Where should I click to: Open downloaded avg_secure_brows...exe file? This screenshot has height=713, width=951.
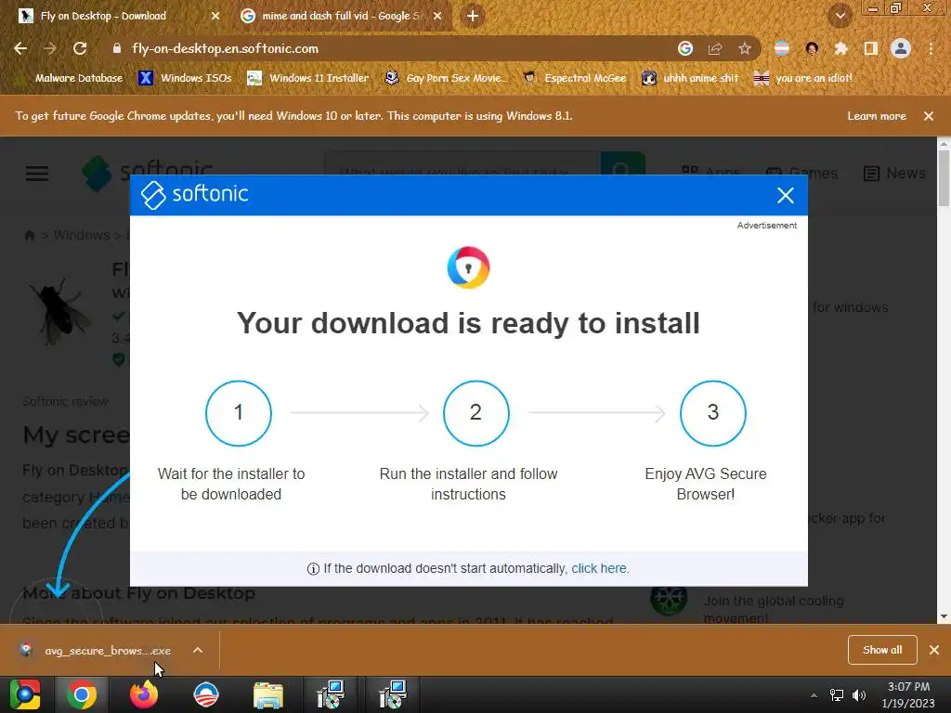click(x=97, y=651)
